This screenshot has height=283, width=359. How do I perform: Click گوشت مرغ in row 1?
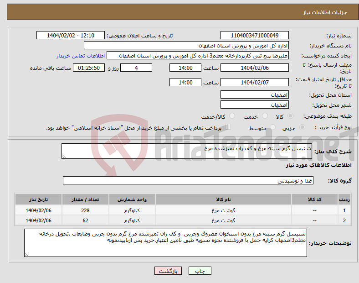[223, 210]
